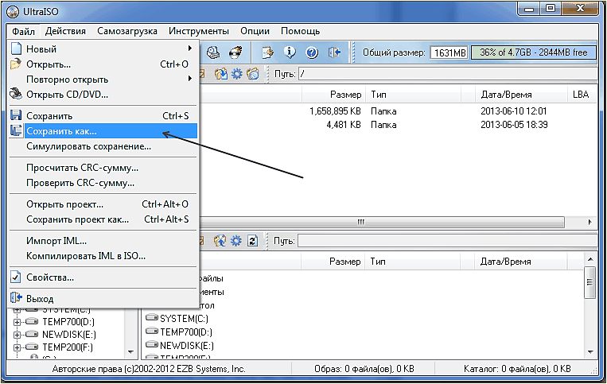
Task: Click the add-to-image icon in lower toolbar
Action: pyautogui.click(x=220, y=241)
